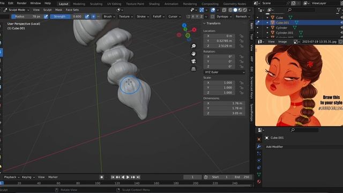
Task: Select solid shading mode
Action: pos(235,10)
